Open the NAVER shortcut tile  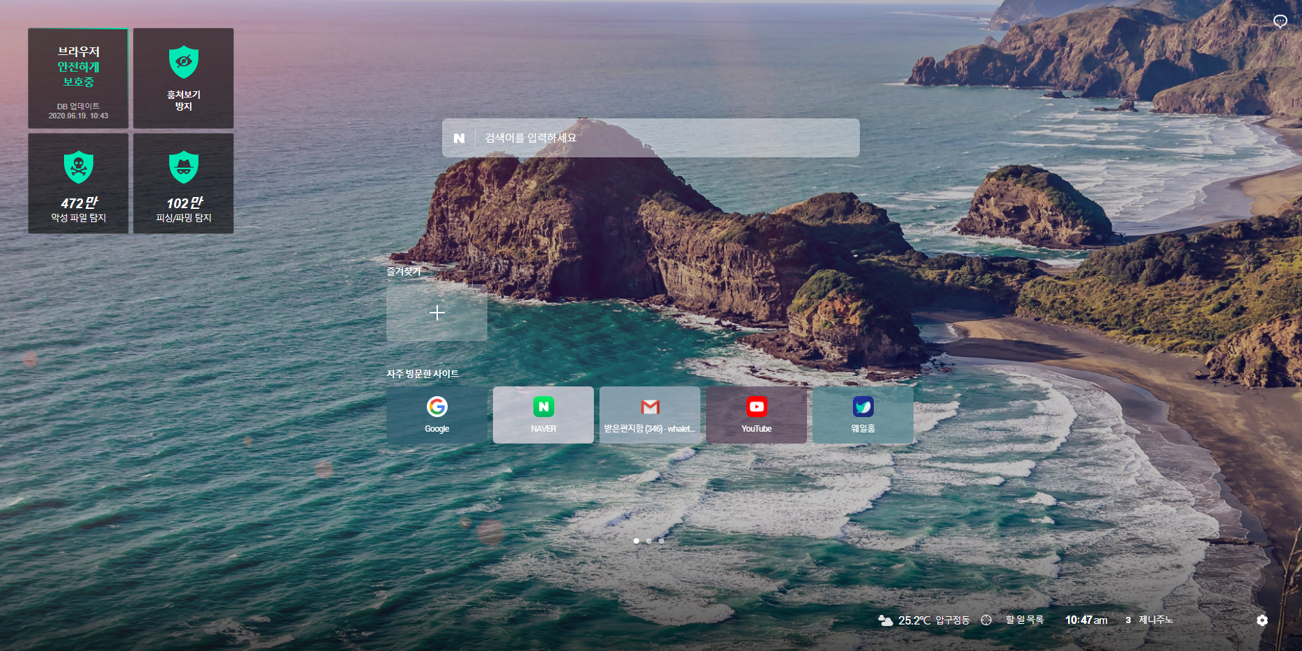tap(543, 415)
